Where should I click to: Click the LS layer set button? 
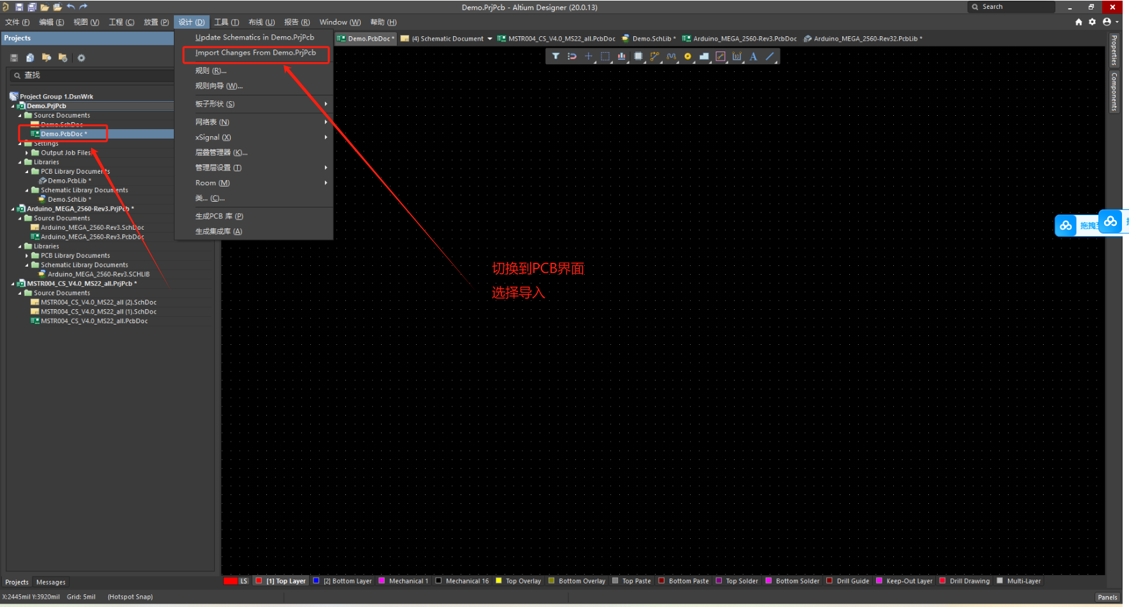click(244, 581)
